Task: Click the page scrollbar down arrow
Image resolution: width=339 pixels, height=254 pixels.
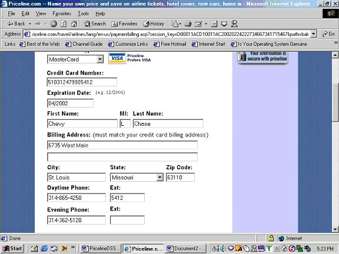Action: tap(335, 229)
